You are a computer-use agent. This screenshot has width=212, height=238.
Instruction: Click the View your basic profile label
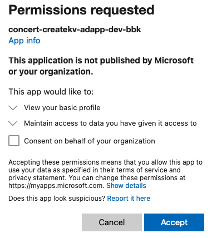pos(62,108)
